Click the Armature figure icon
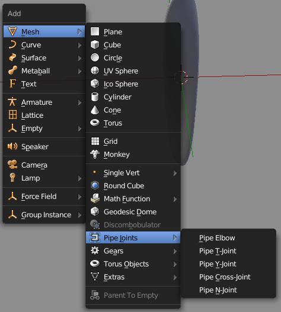 coord(12,102)
